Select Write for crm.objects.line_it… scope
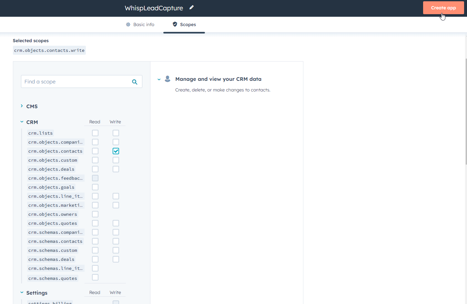The image size is (467, 304). coord(116,196)
